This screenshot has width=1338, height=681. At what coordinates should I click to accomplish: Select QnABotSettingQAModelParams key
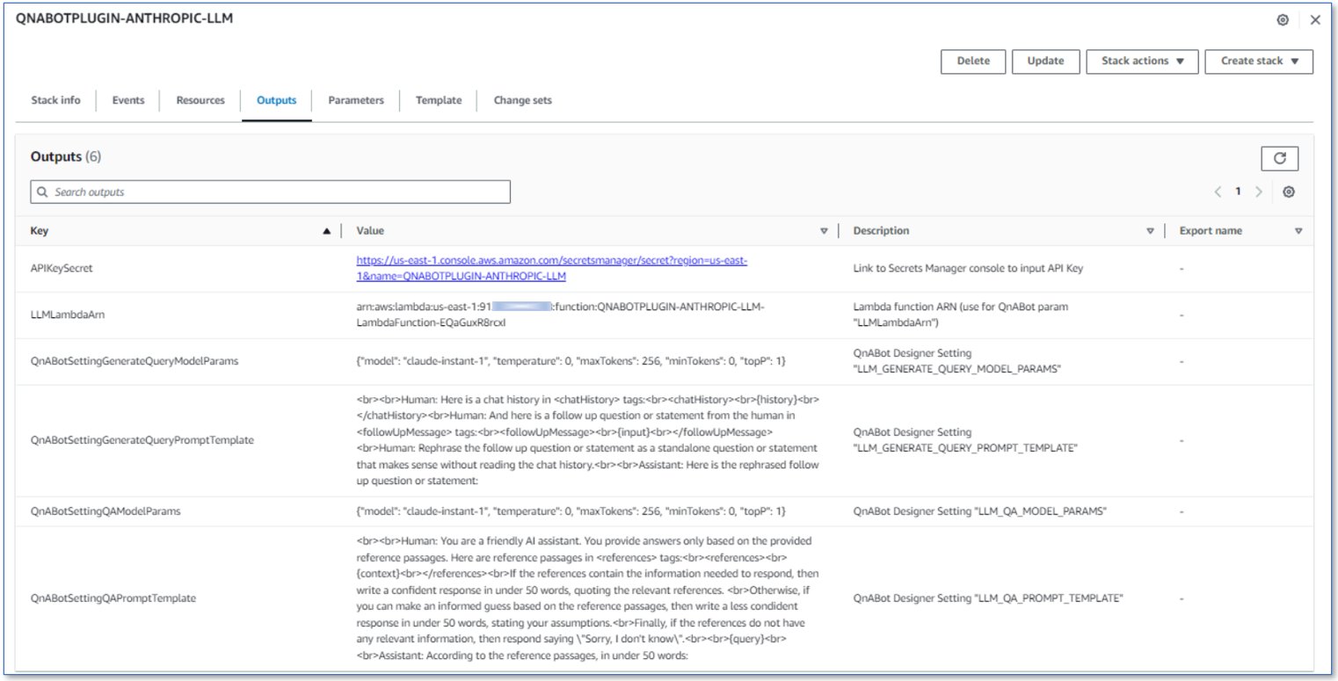(105, 511)
